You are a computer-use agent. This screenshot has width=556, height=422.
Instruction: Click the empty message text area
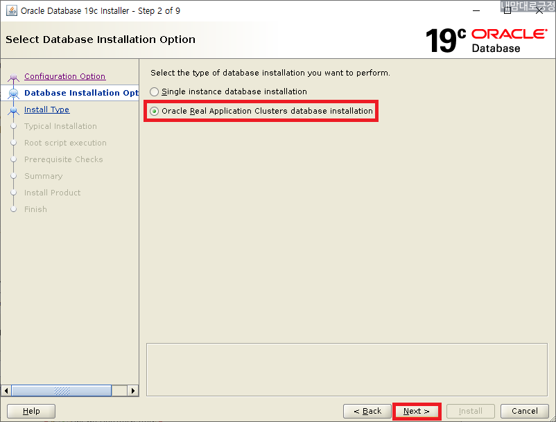347,369
